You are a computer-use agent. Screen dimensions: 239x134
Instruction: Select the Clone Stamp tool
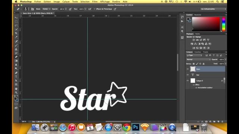click(x=16, y=49)
